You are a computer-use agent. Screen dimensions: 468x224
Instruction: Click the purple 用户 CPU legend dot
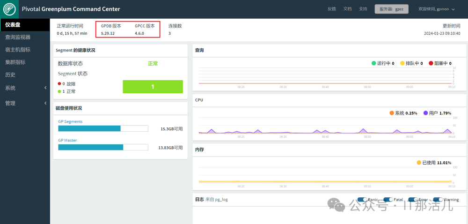(425, 113)
